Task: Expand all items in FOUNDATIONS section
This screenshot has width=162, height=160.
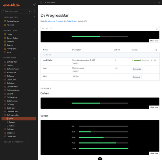Action: coord(34,31)
